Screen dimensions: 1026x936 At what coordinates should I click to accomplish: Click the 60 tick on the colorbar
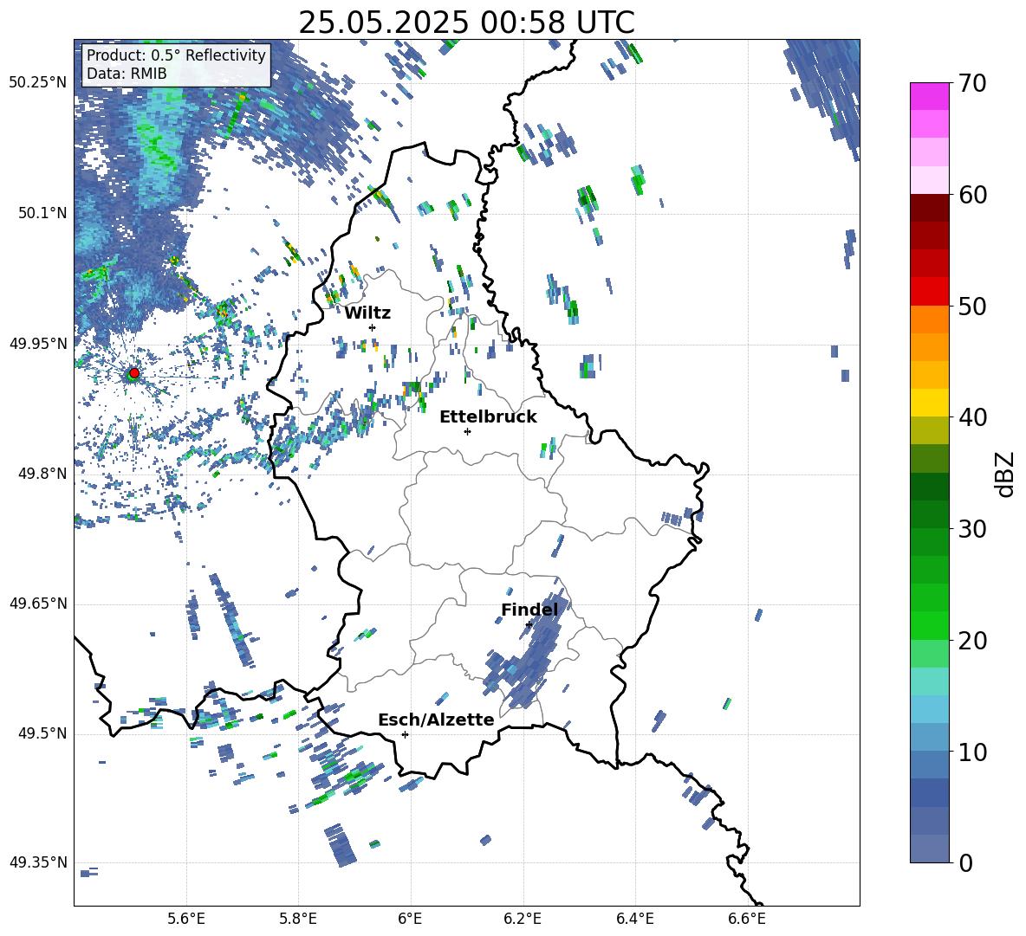click(971, 195)
